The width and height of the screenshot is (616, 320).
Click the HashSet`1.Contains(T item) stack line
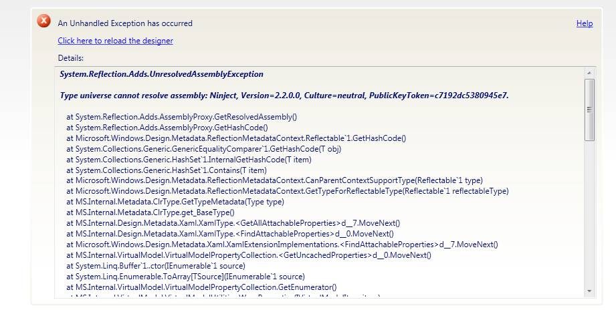pos(166,170)
